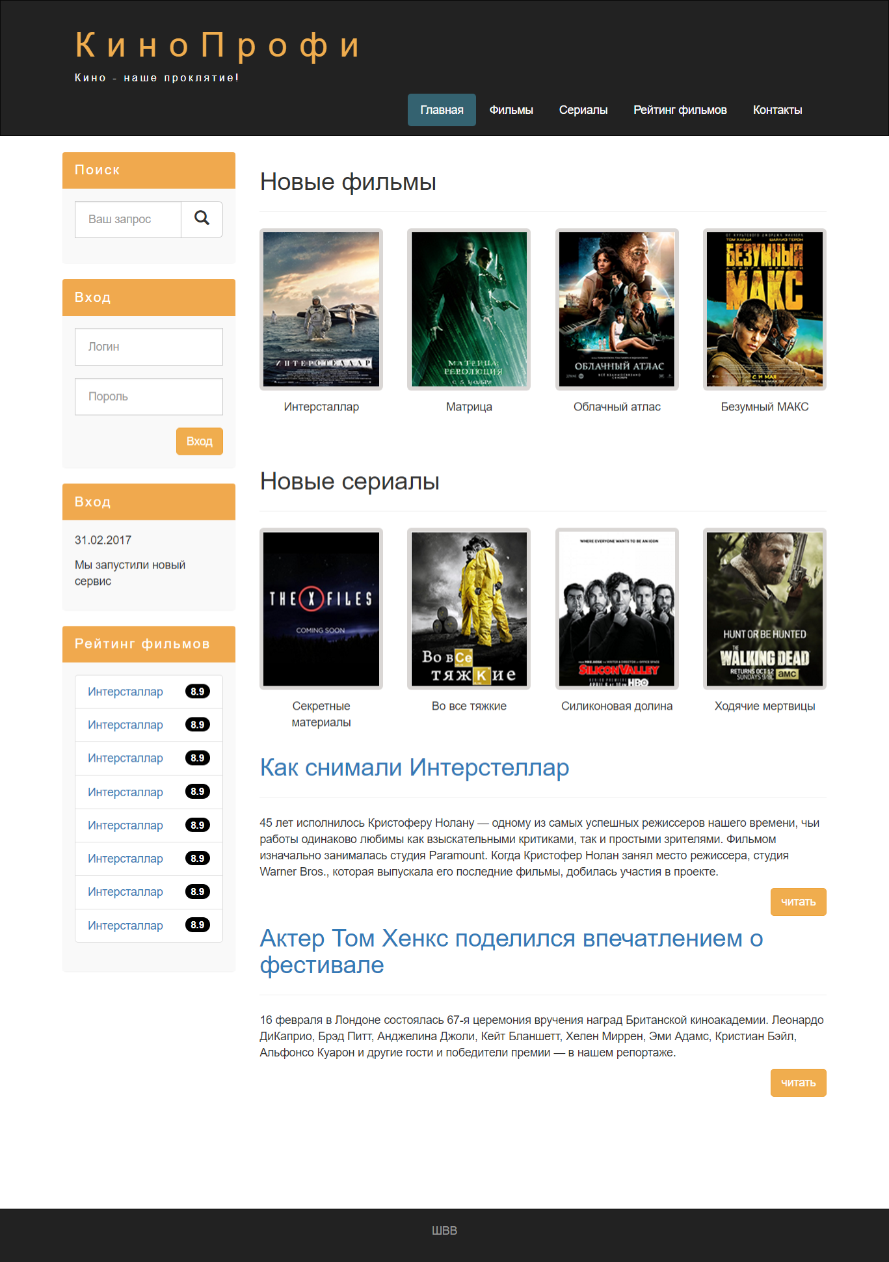Click читать under the Том Хенкс article
This screenshot has width=889, height=1262.
point(799,1082)
